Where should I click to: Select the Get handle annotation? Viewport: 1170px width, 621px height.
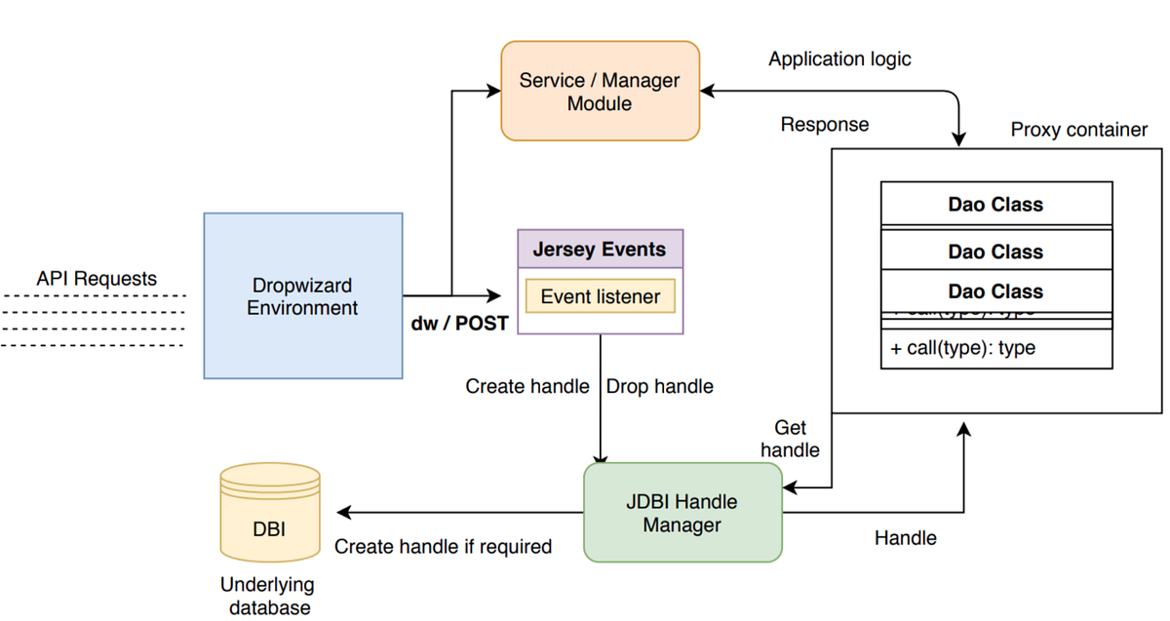790,439
